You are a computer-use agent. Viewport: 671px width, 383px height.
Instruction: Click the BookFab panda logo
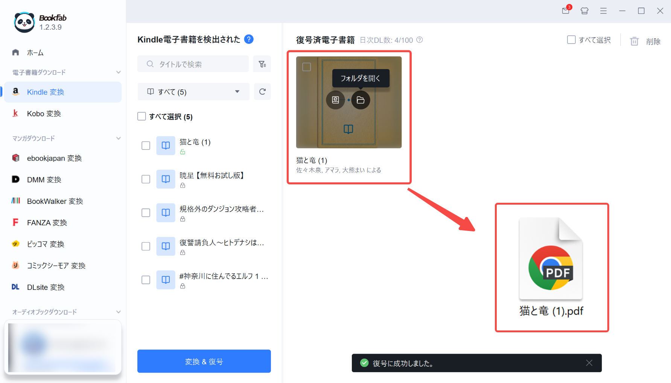click(x=24, y=22)
